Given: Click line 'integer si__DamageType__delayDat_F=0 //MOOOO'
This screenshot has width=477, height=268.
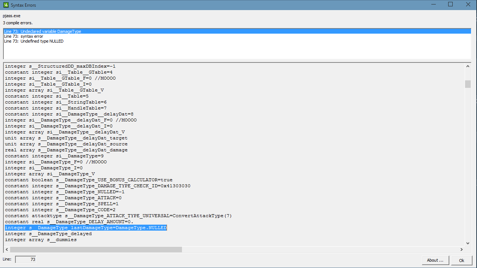Looking at the screenshot, I should [71, 120].
